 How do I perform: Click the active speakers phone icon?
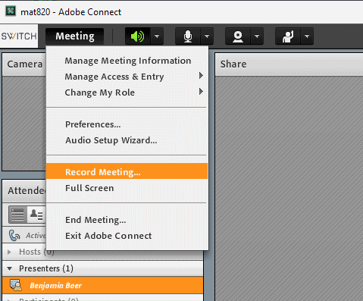(x=14, y=235)
